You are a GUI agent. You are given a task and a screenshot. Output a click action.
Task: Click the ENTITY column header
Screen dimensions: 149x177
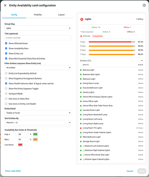coord(86,65)
